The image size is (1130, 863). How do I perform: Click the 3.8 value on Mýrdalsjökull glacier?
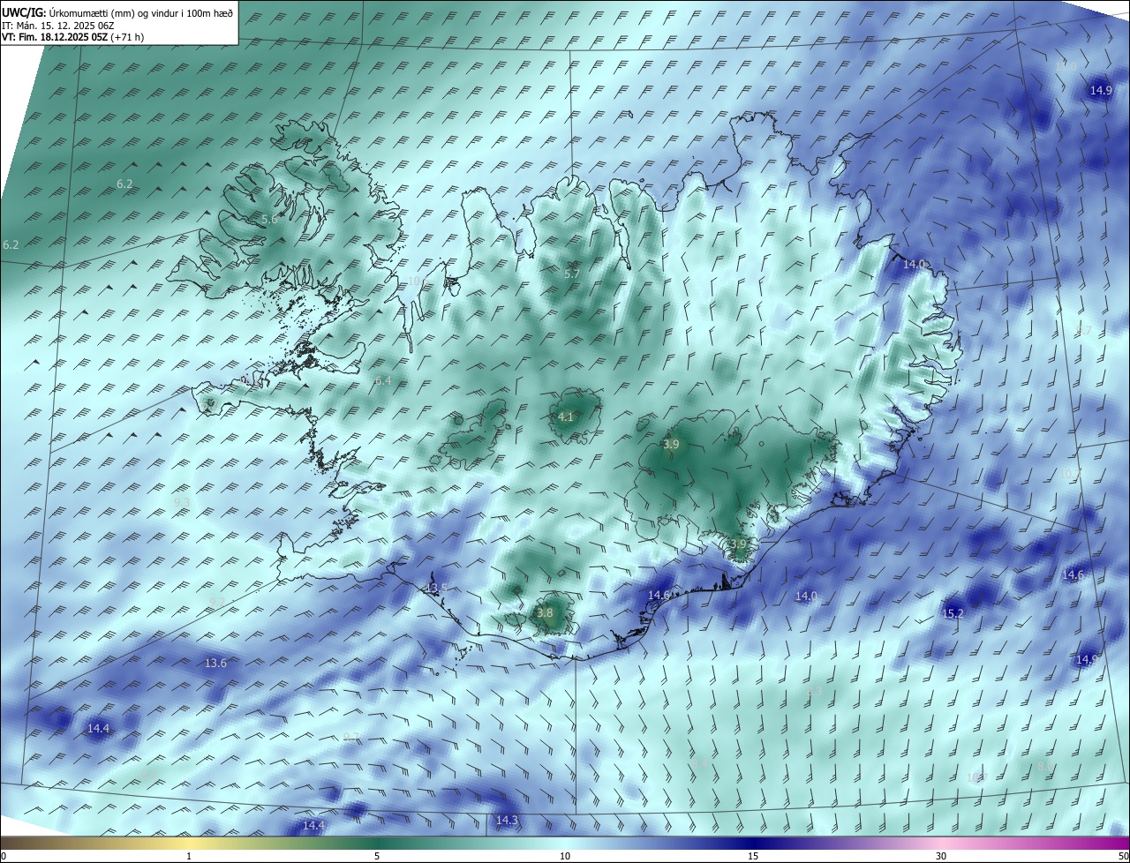545,612
